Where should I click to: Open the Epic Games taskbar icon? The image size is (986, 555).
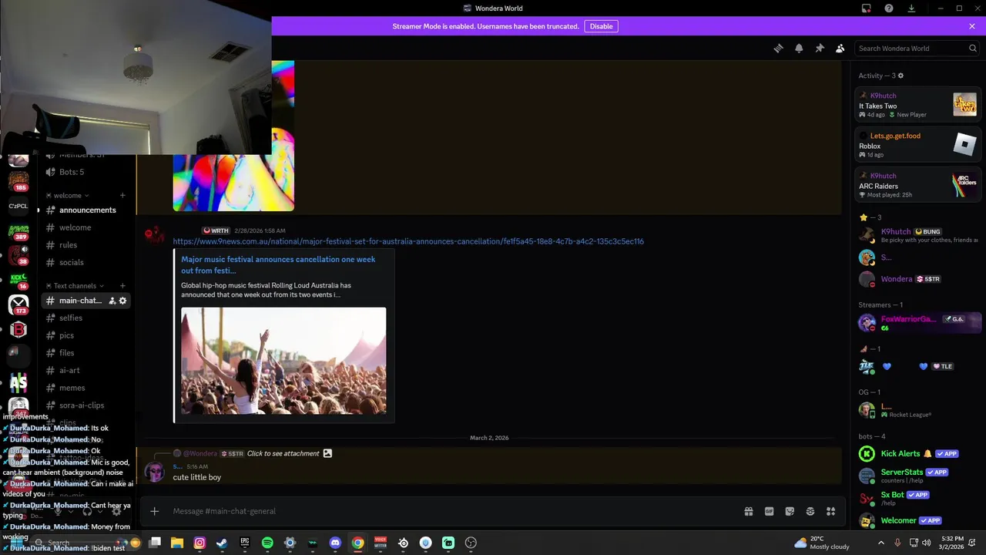pos(245,543)
